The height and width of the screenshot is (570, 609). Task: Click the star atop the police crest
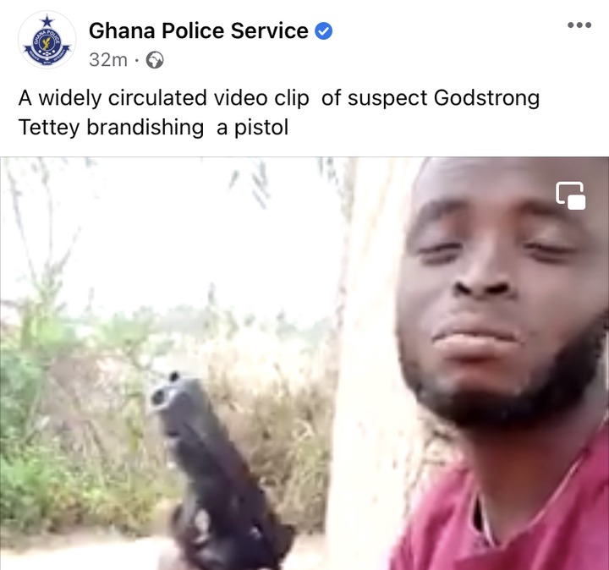coord(47,21)
